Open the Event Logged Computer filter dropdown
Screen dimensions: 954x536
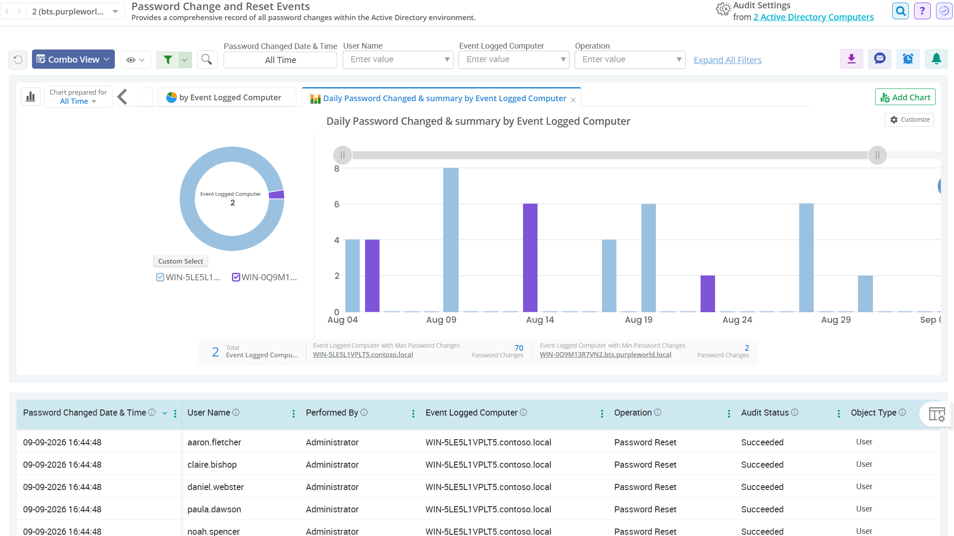pyautogui.click(x=514, y=60)
